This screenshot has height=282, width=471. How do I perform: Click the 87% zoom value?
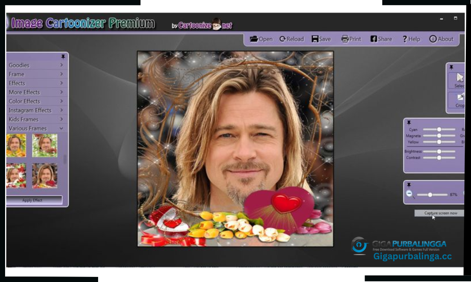point(454,195)
